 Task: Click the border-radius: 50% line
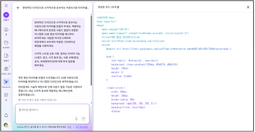[x=123, y=100]
